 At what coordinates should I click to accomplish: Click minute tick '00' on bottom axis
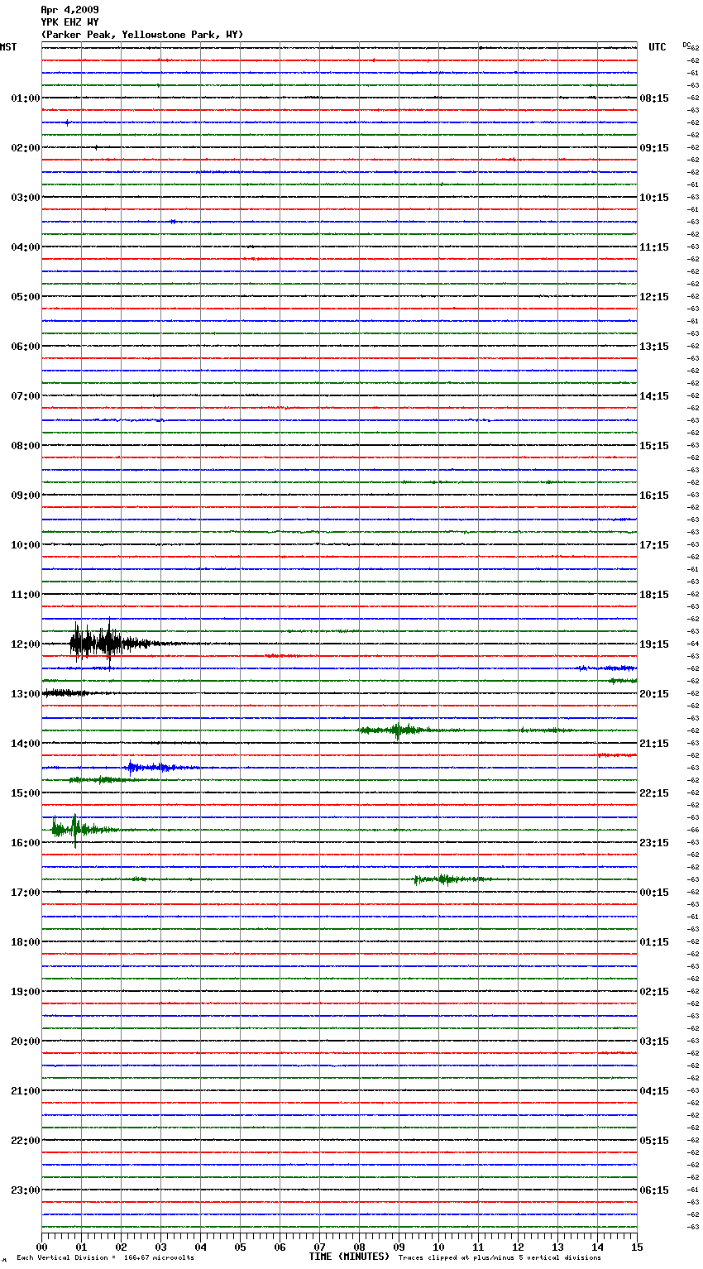click(x=41, y=1247)
